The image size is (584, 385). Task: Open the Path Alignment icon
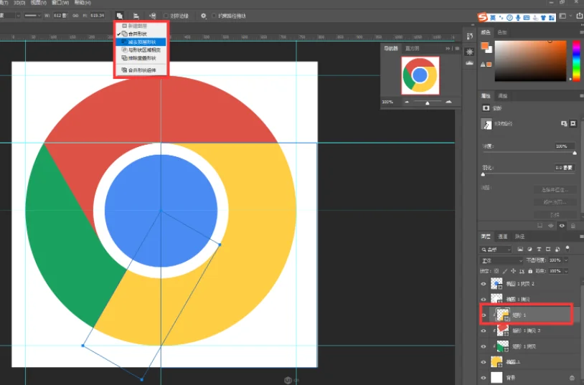coord(136,16)
